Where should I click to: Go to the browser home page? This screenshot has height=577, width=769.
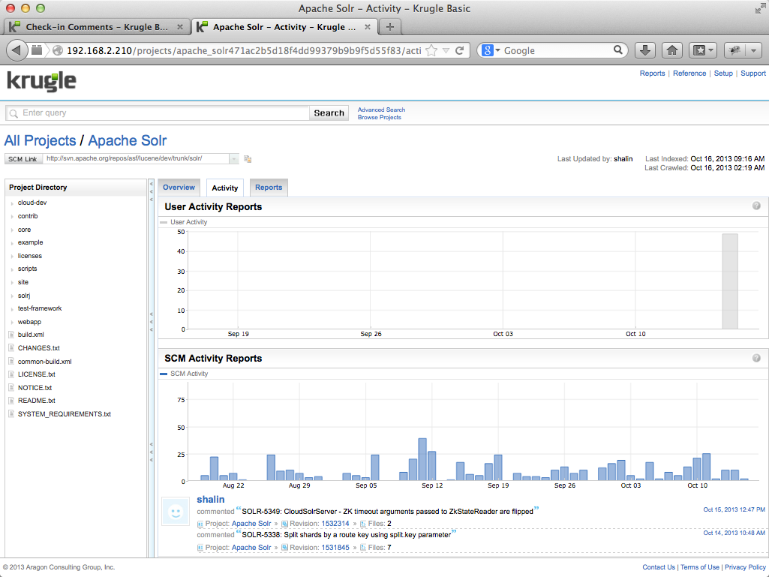tap(672, 50)
